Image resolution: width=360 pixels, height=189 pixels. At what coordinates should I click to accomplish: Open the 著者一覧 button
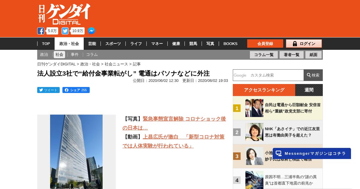pyautogui.click(x=292, y=55)
